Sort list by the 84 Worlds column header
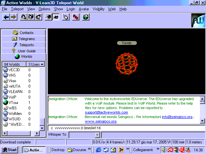 point(14,64)
